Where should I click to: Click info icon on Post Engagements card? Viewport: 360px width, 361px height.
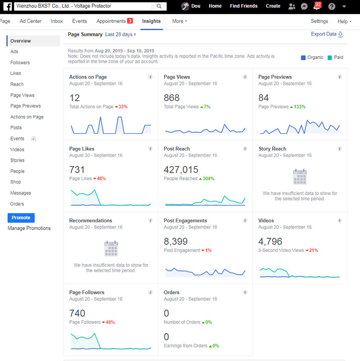(x=245, y=221)
